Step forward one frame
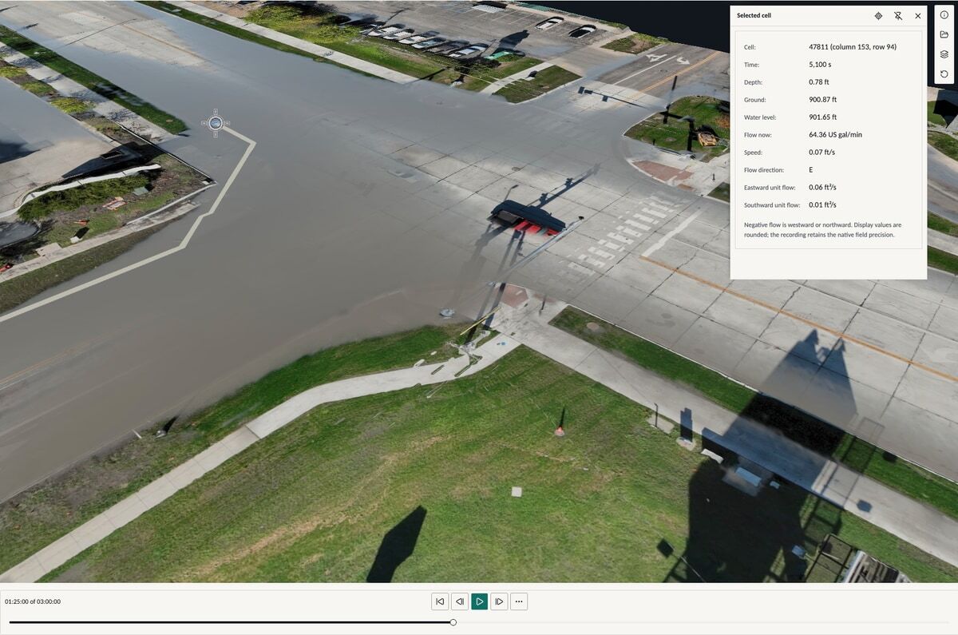Screen dimensions: 958x635 click(499, 601)
